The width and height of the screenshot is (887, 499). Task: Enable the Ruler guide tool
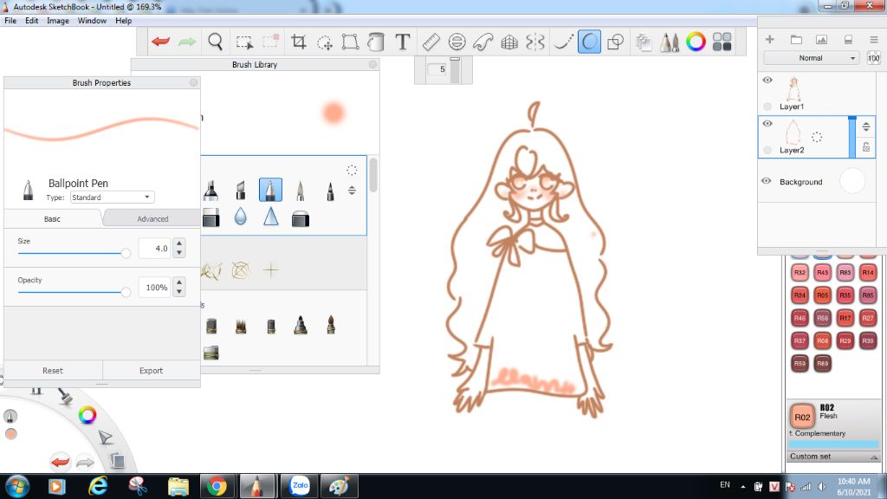pyautogui.click(x=431, y=42)
